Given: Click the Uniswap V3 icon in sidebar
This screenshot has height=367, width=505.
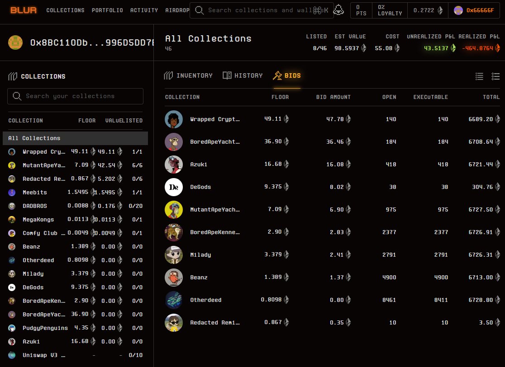Looking at the screenshot, I should (12, 355).
